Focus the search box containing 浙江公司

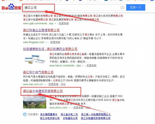[x=74, y=7]
